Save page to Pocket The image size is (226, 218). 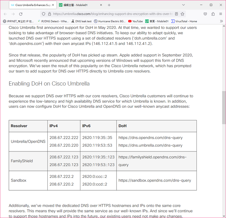pos(205,14)
